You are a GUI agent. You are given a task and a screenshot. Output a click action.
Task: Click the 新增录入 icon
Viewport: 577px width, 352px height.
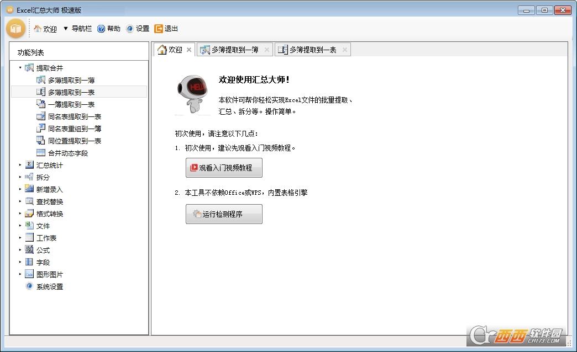click(x=29, y=189)
